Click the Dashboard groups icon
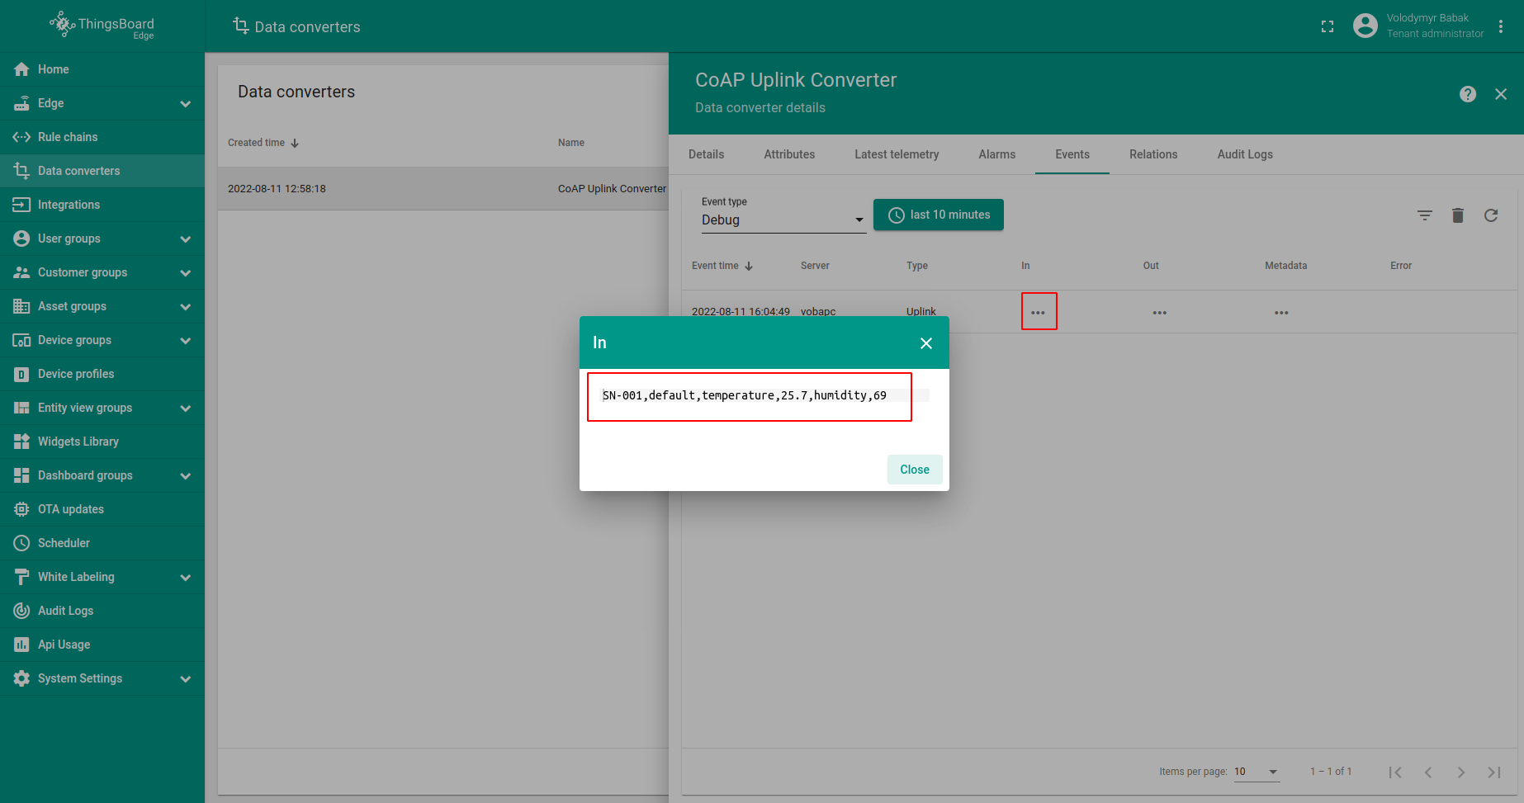Image resolution: width=1524 pixels, height=803 pixels. (21, 475)
